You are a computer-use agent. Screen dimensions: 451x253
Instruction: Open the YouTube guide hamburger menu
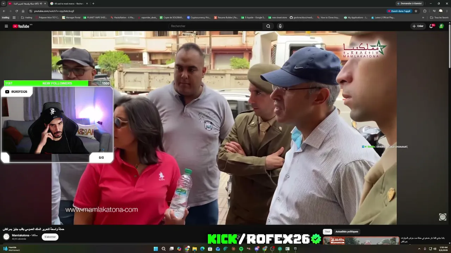click(x=6, y=26)
